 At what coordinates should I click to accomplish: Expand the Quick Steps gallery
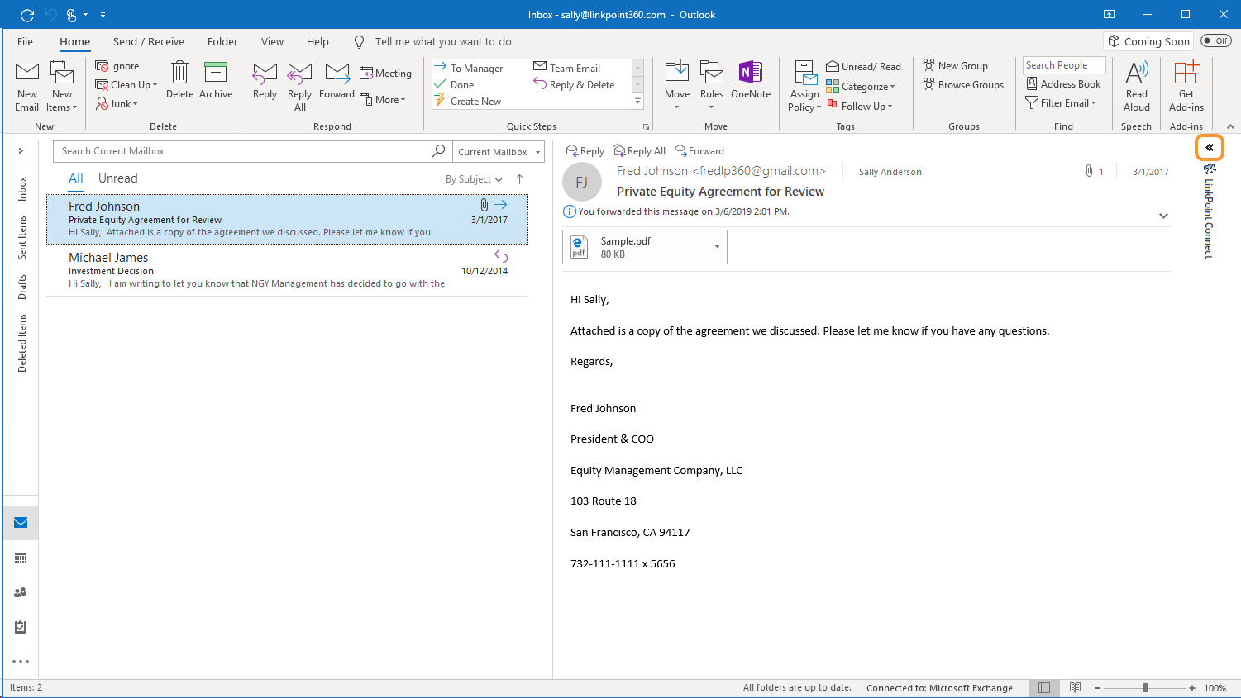[637, 102]
